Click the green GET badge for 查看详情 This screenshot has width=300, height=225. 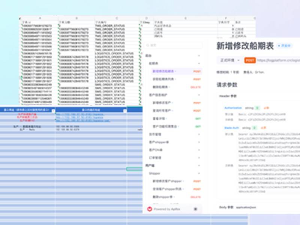pyautogui.click(x=198, y=118)
